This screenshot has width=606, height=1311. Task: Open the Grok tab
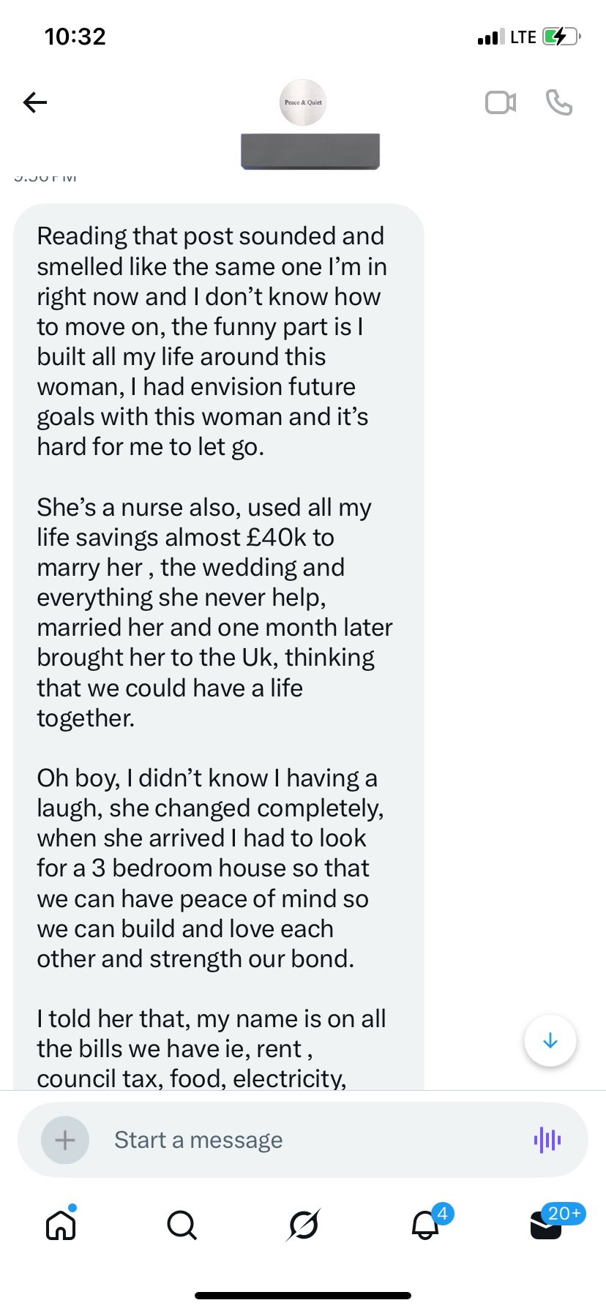303,1224
